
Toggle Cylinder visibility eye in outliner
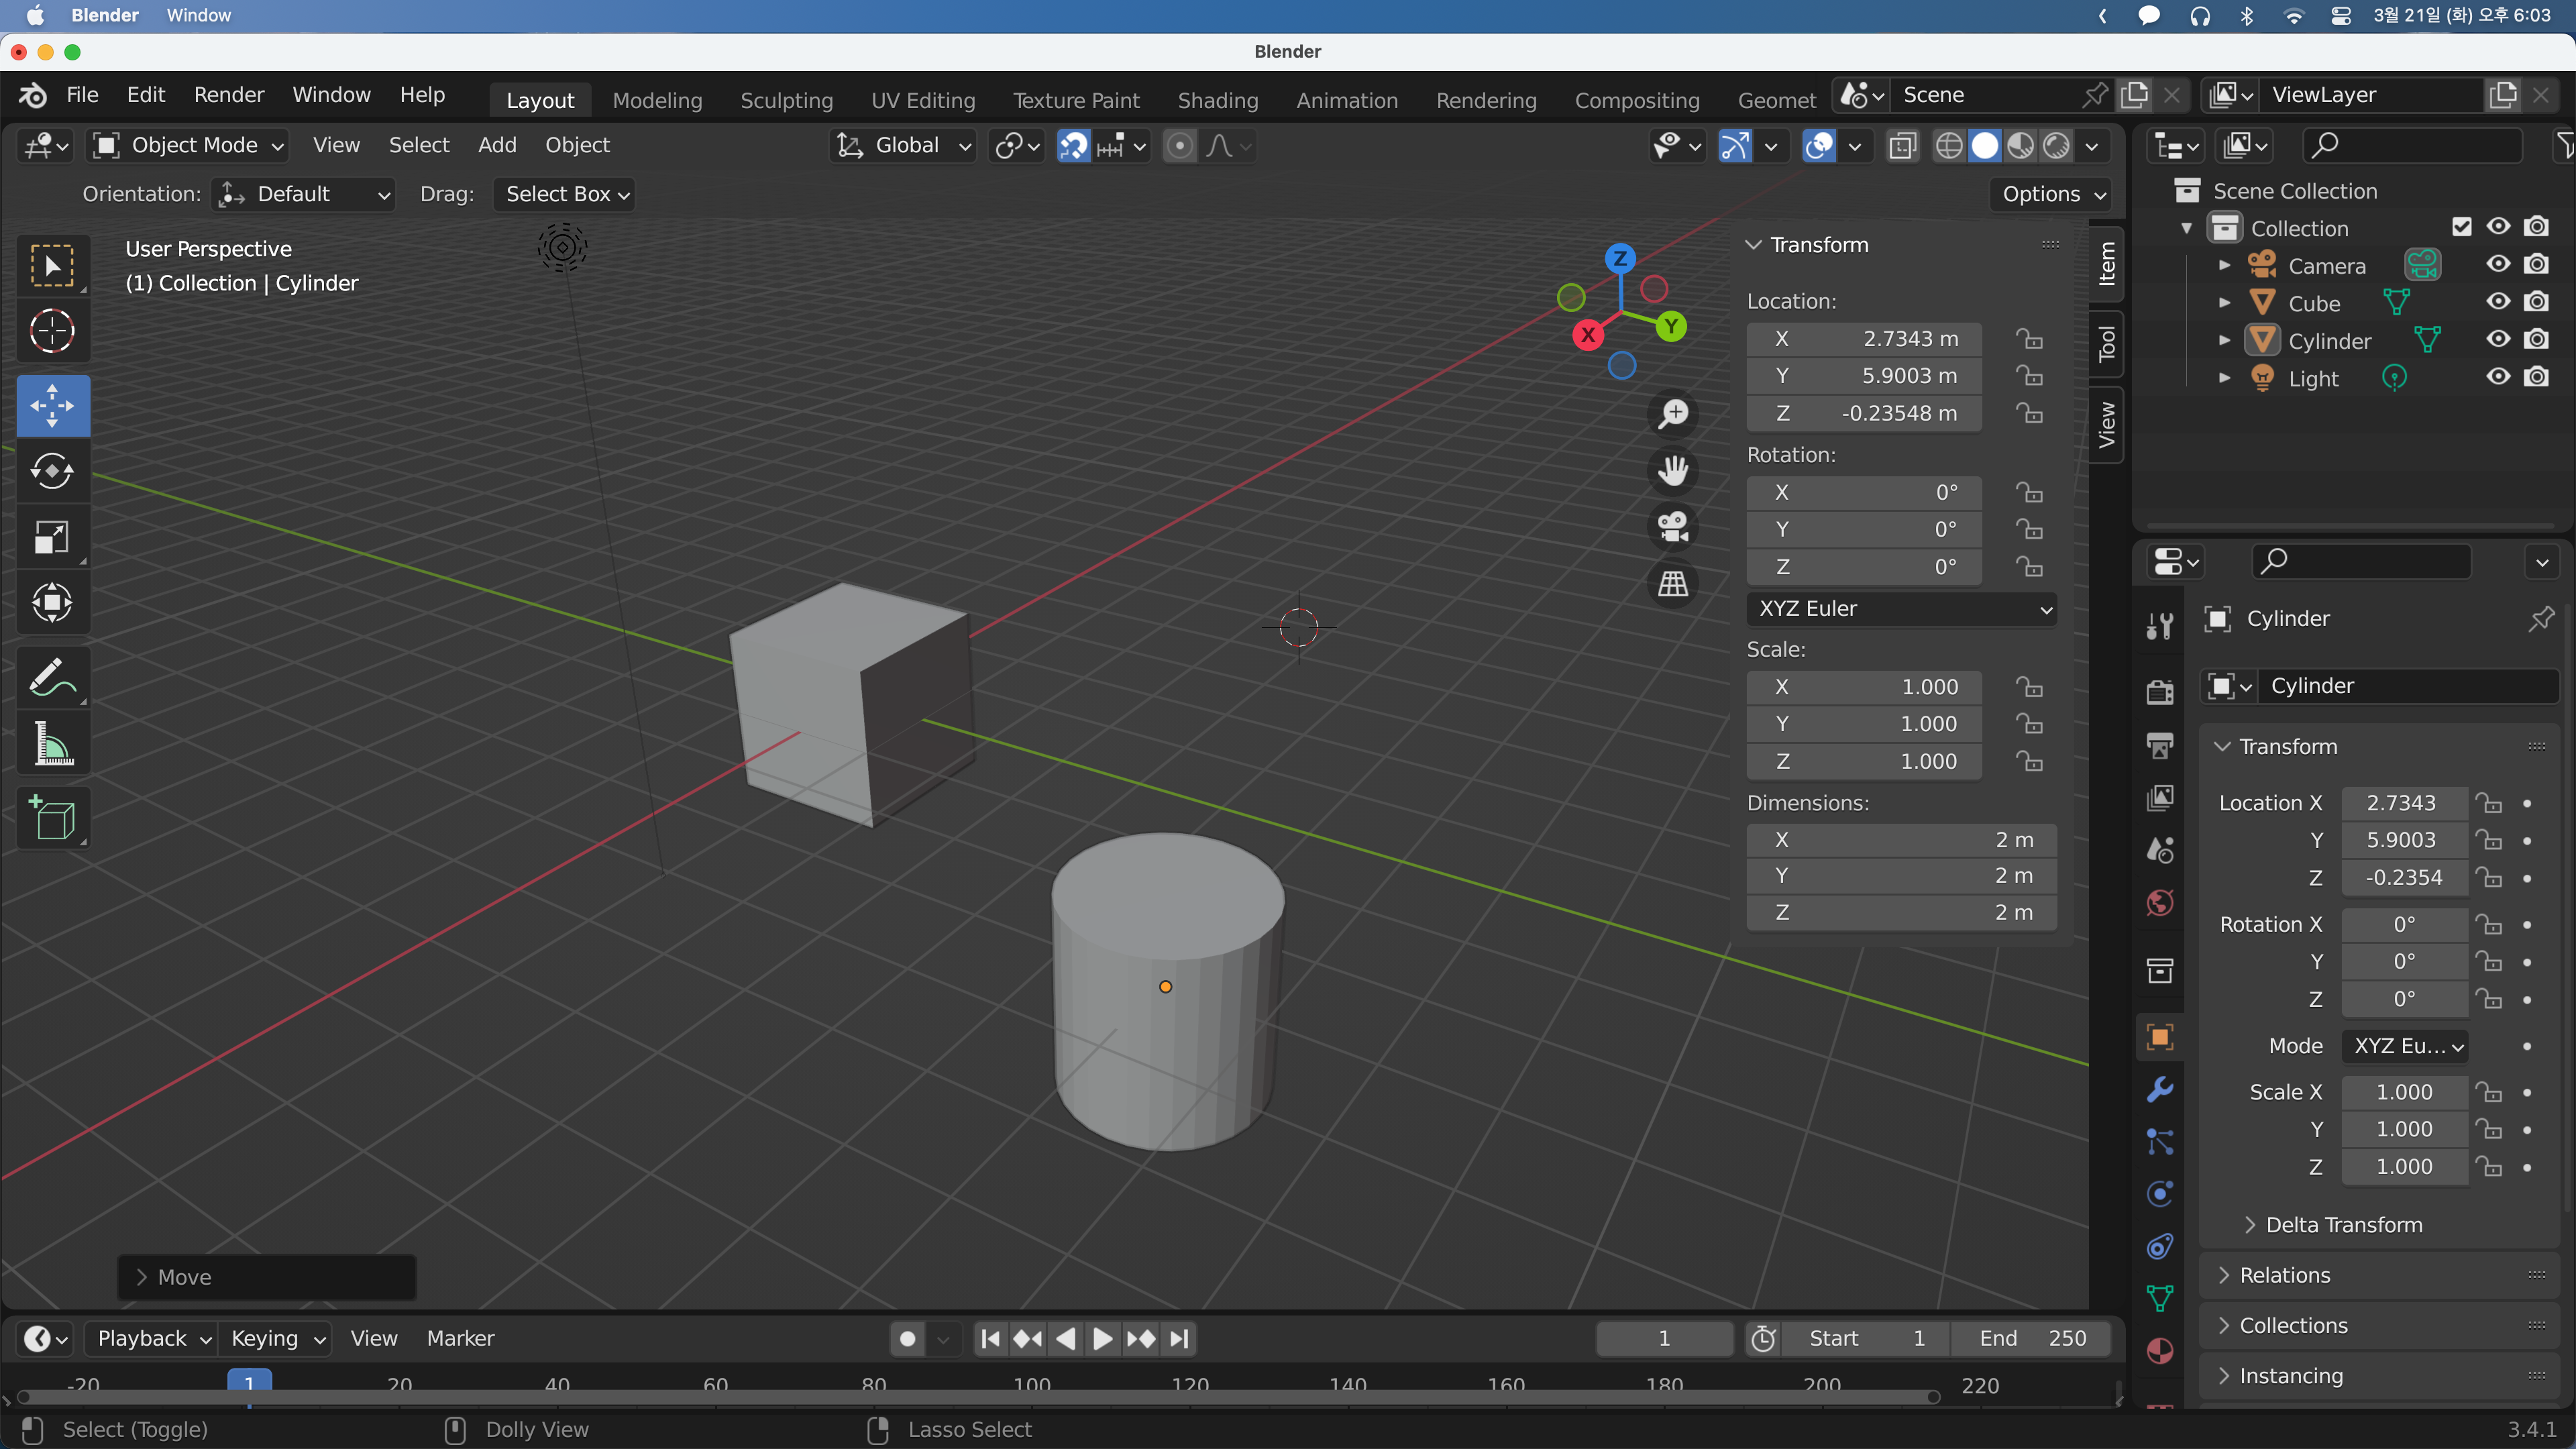pyautogui.click(x=2498, y=339)
